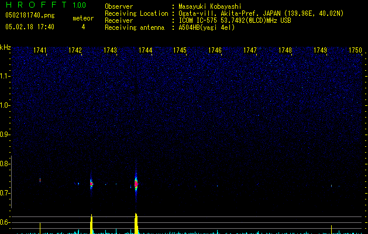Click the 1741 time axis label
The height and width of the screenshot is (234, 368).
click(x=40, y=50)
